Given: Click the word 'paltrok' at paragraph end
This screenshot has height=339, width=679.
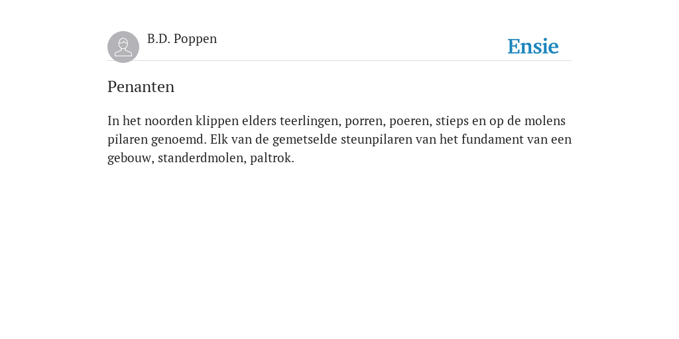Looking at the screenshot, I should pyautogui.click(x=271, y=158).
